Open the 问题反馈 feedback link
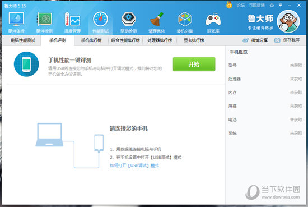308x207 pixels. click(x=256, y=5)
